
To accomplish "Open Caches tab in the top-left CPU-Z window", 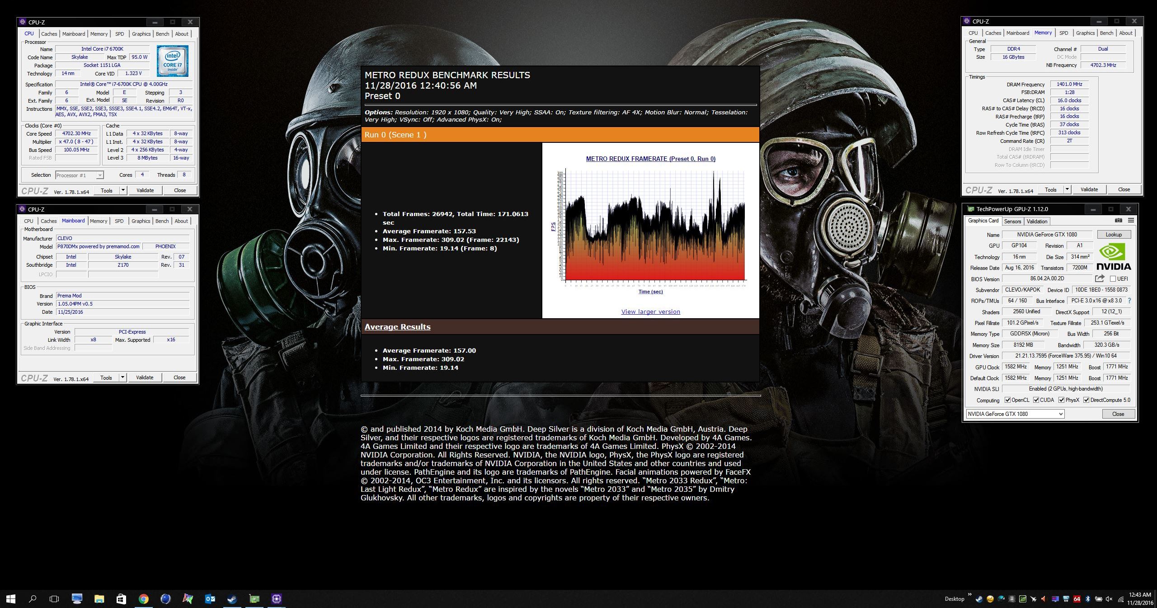I will point(49,34).
